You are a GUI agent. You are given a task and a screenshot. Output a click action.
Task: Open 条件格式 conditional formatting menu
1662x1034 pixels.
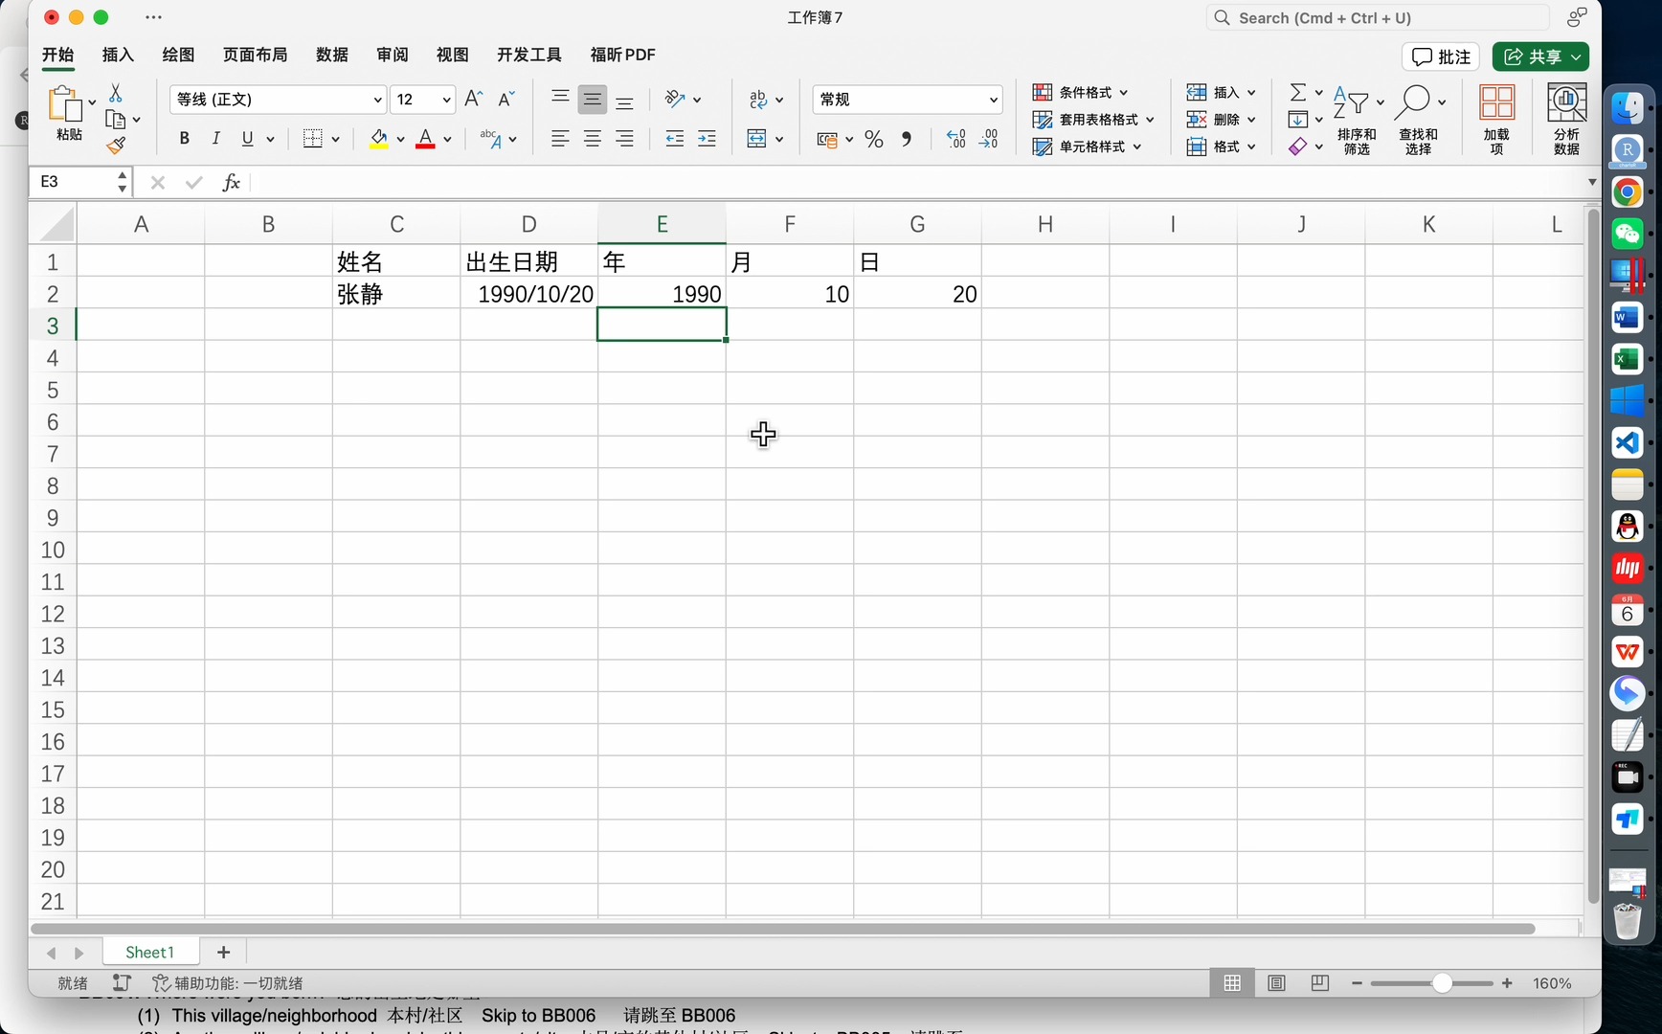pyautogui.click(x=1081, y=92)
